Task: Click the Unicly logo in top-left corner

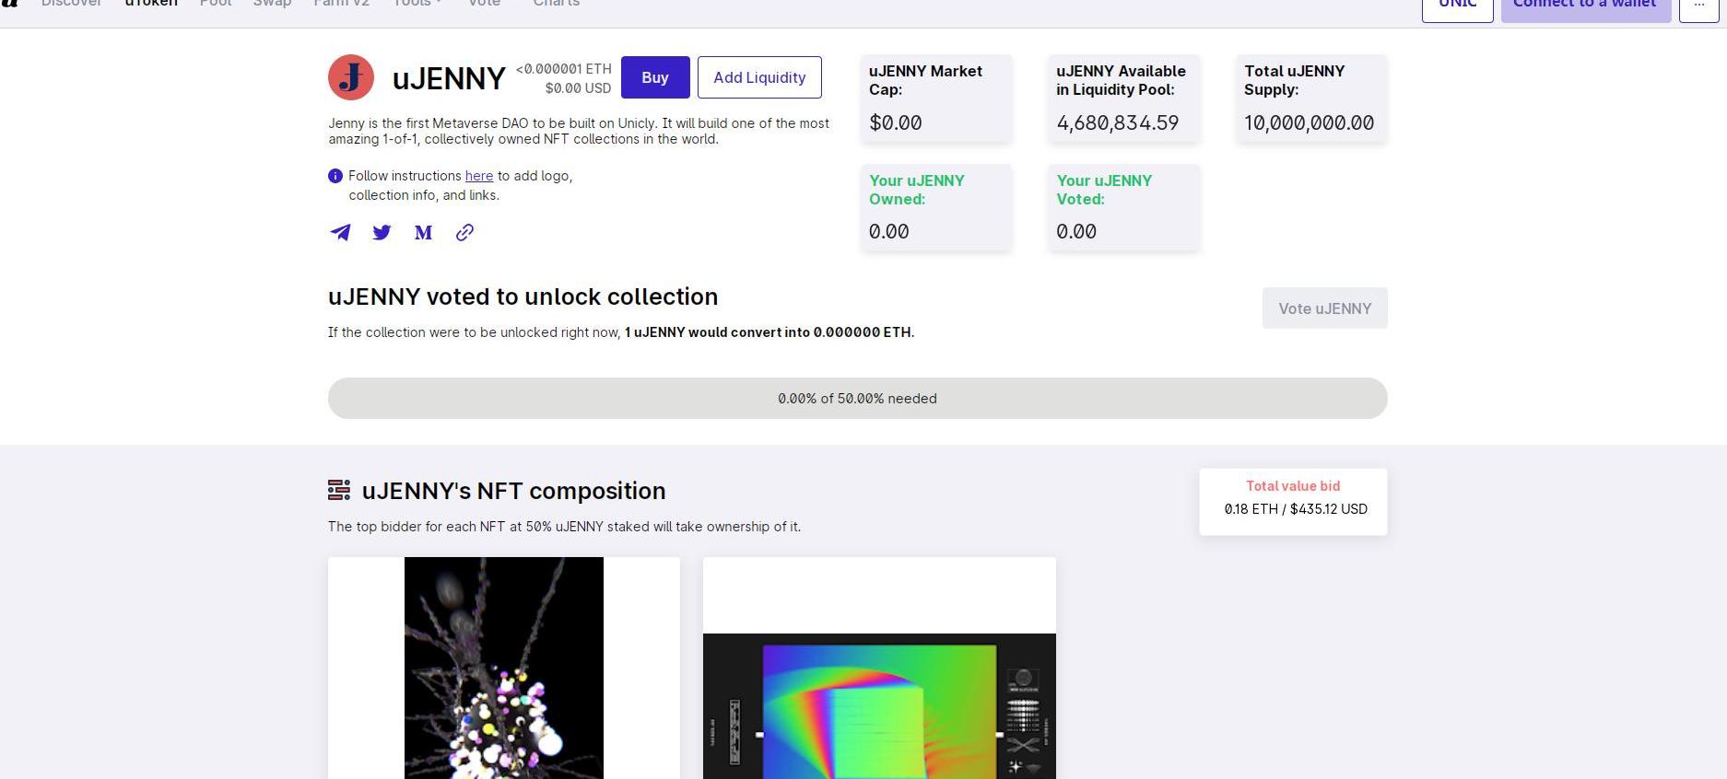Action: 9,4
